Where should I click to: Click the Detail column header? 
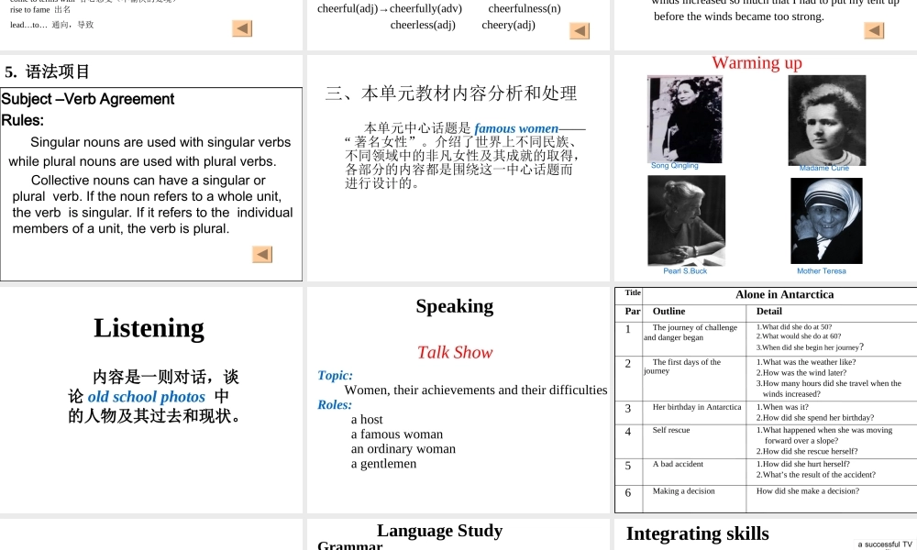coord(769,312)
